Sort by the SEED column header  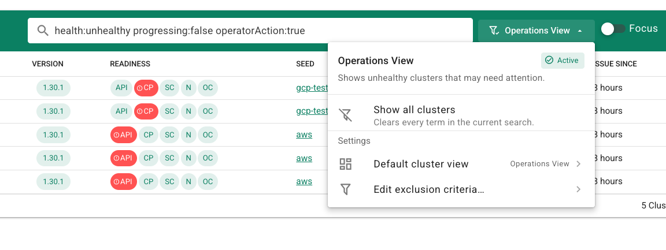(305, 64)
